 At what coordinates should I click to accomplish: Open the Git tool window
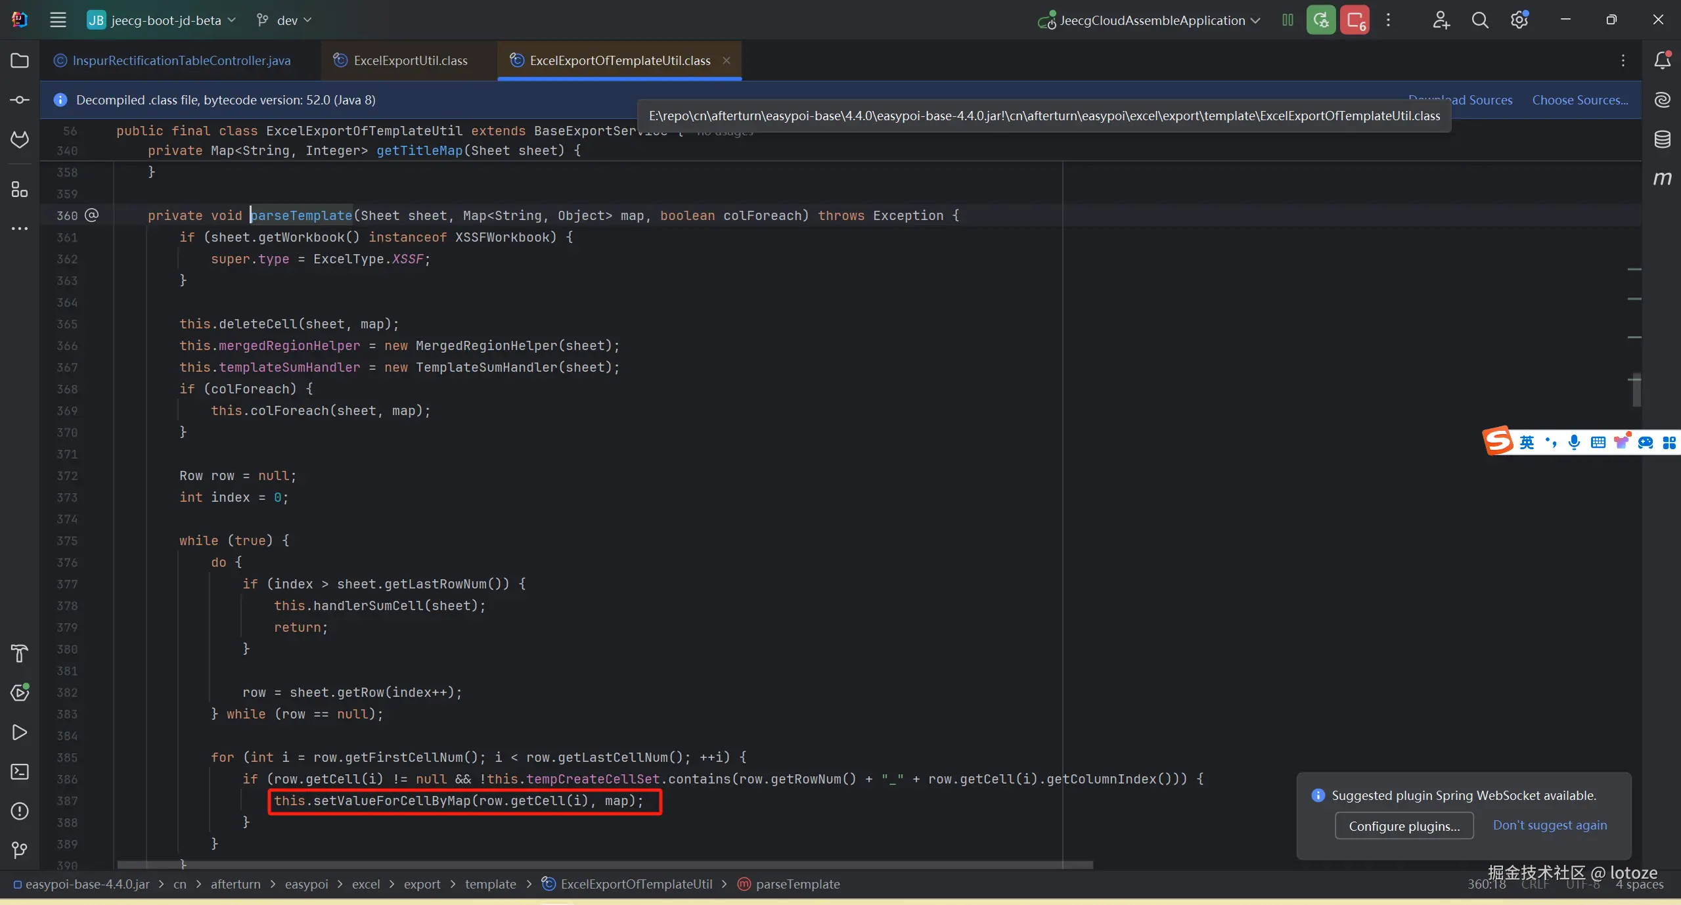click(20, 850)
